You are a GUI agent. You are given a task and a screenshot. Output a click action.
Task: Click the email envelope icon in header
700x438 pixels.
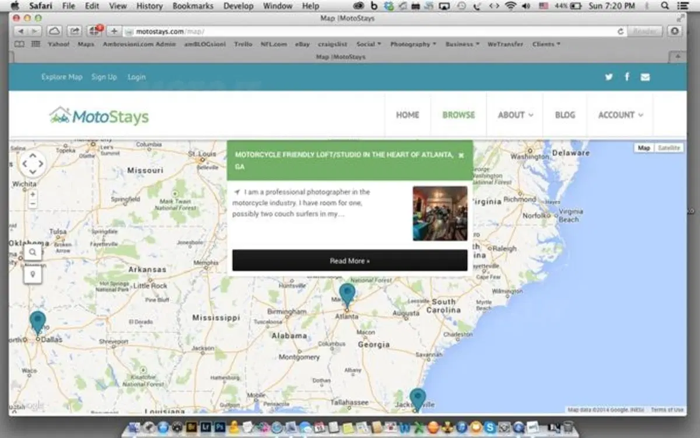[645, 77]
